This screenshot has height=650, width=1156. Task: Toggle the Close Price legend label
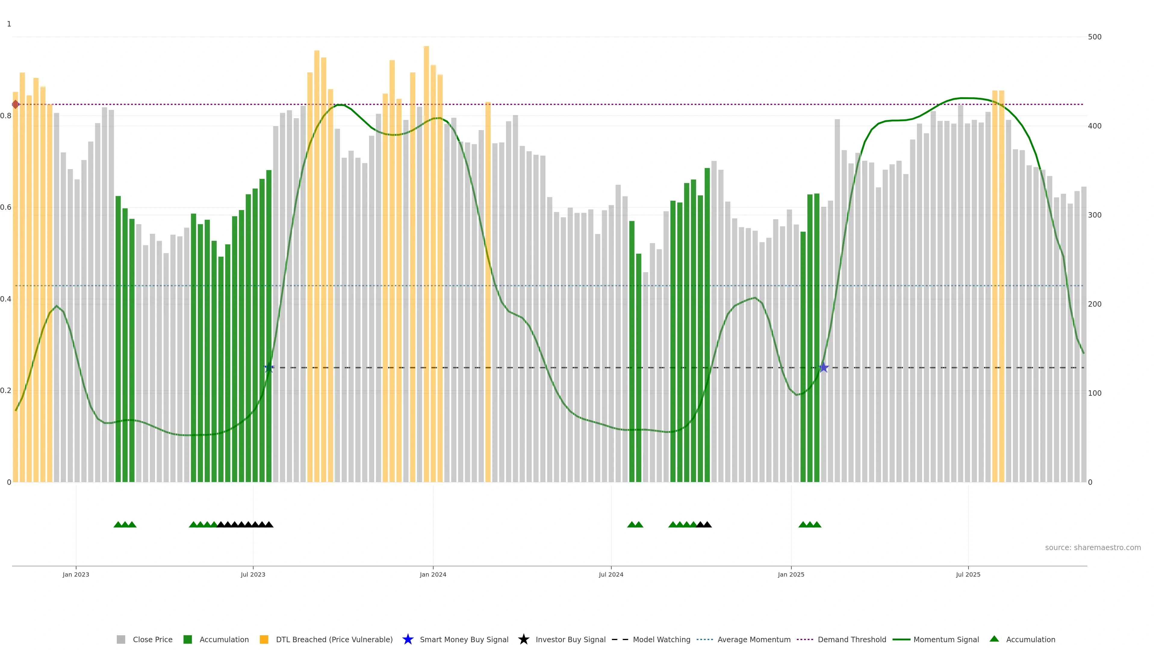tap(153, 640)
